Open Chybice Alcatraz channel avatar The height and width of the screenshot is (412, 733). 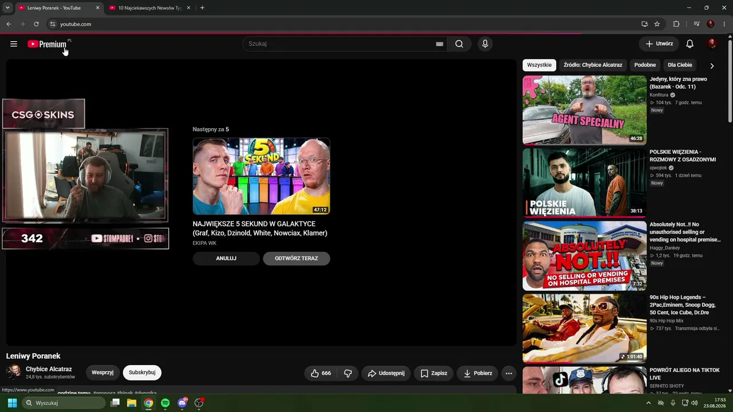pos(14,372)
